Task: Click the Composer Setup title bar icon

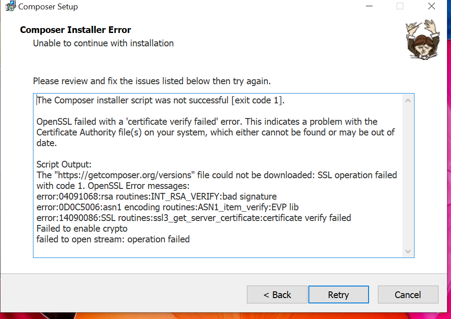Action: 10,6
